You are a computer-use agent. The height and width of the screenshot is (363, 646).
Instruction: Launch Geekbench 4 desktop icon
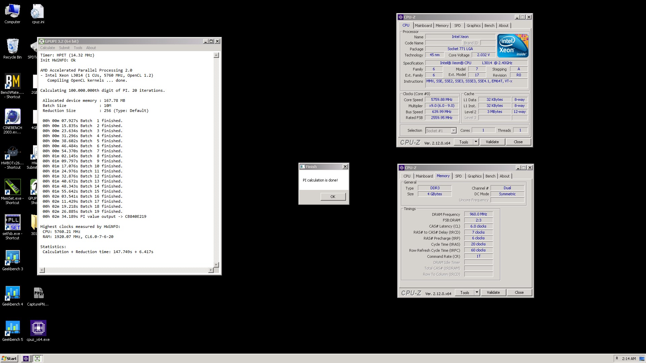tap(12, 296)
